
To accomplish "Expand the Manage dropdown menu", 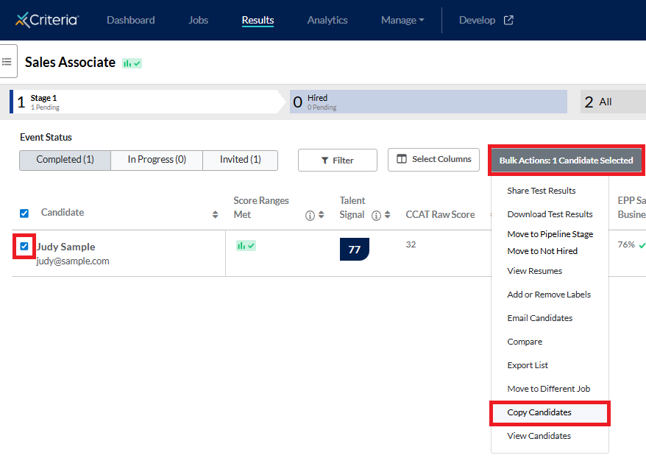I will [402, 20].
